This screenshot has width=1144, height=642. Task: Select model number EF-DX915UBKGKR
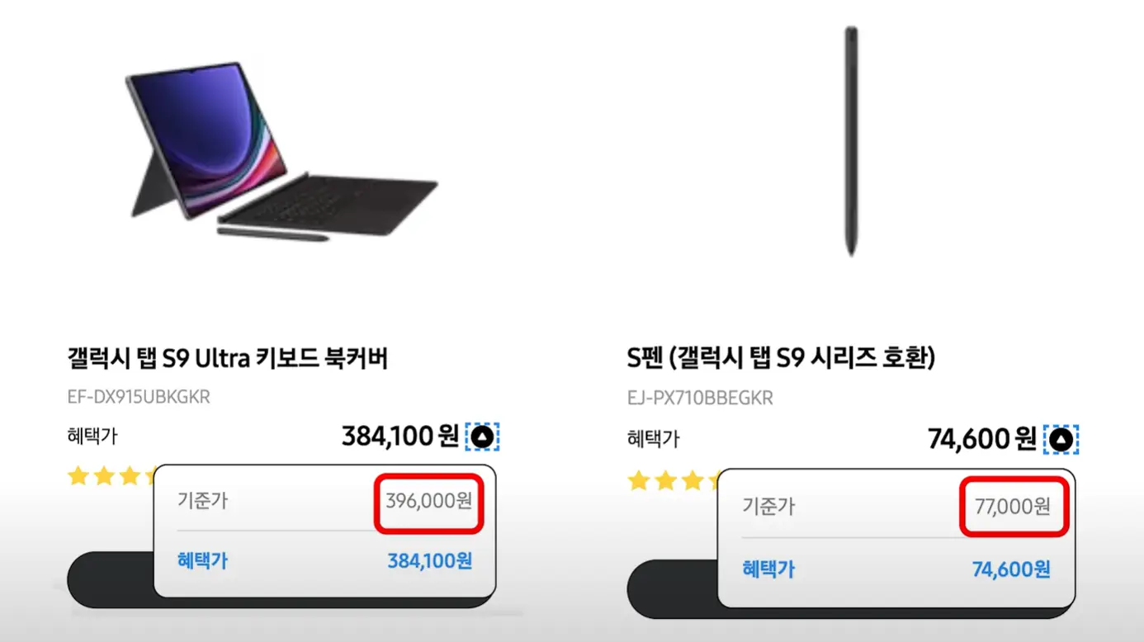139,397
